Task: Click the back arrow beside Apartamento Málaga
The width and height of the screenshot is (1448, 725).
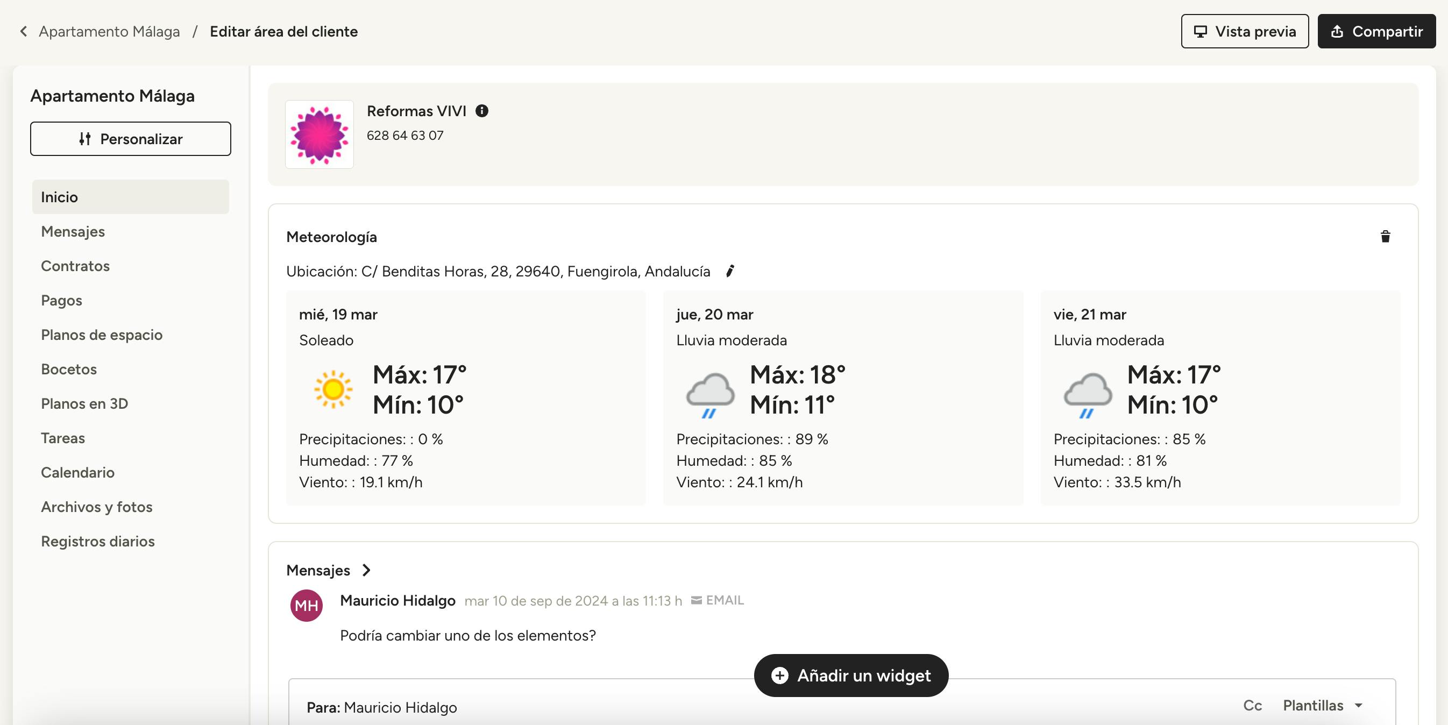Action: (24, 32)
